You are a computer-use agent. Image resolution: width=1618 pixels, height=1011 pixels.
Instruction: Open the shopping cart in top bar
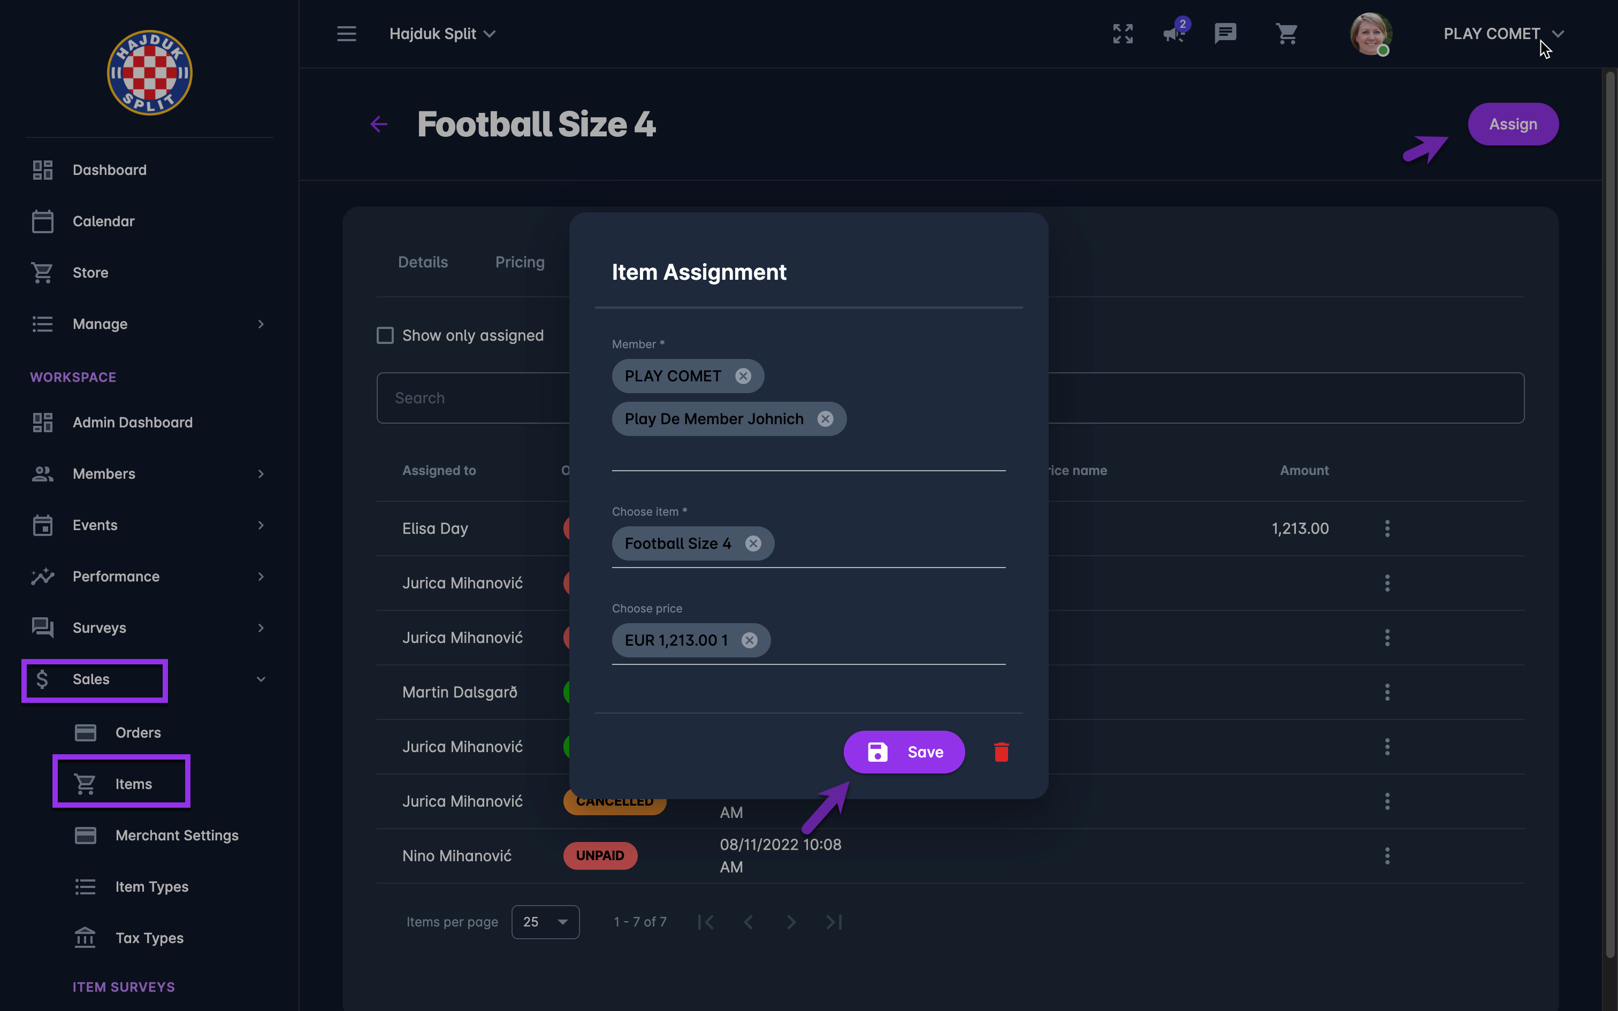[x=1286, y=33]
